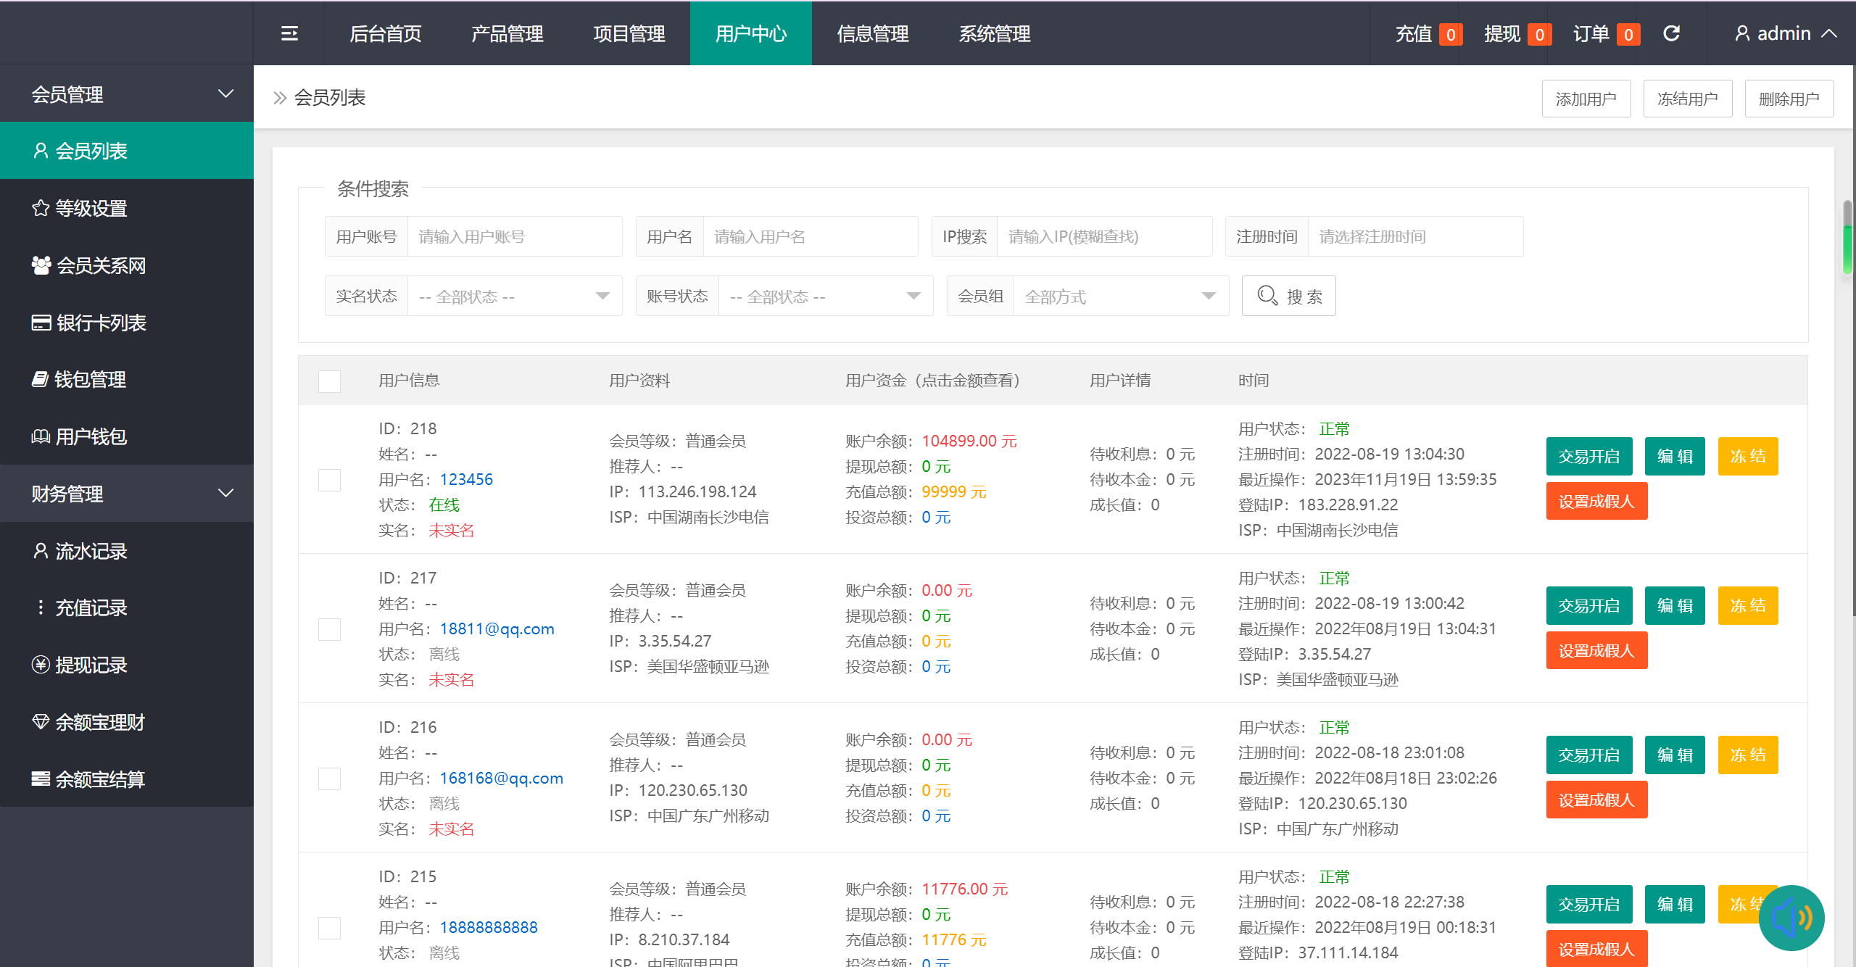Open the 实名状态 dropdown

[514, 296]
